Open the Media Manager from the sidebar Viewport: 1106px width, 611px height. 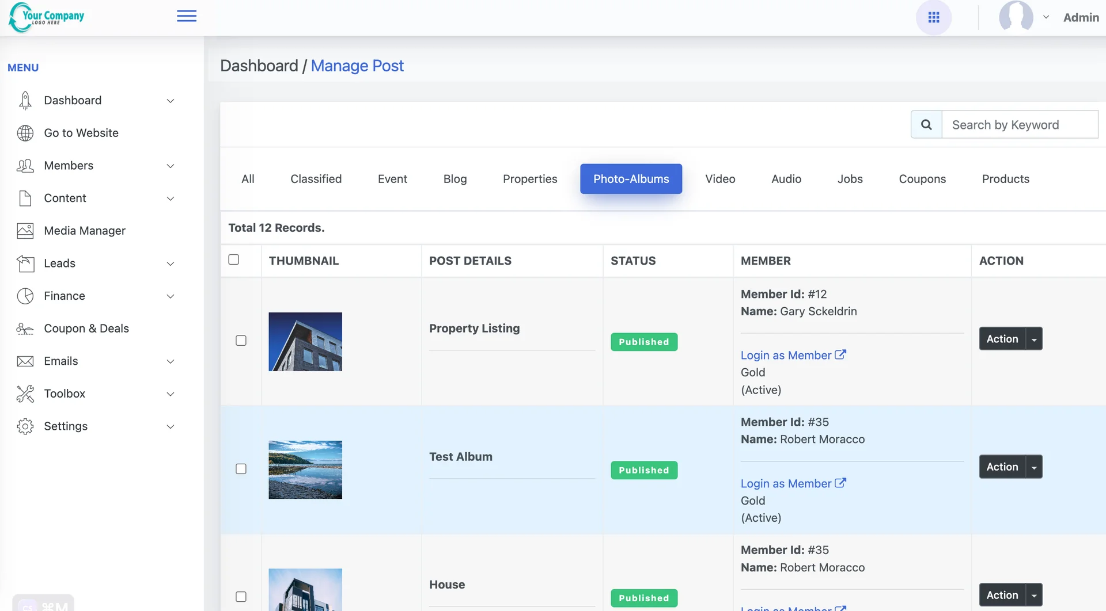click(x=25, y=230)
